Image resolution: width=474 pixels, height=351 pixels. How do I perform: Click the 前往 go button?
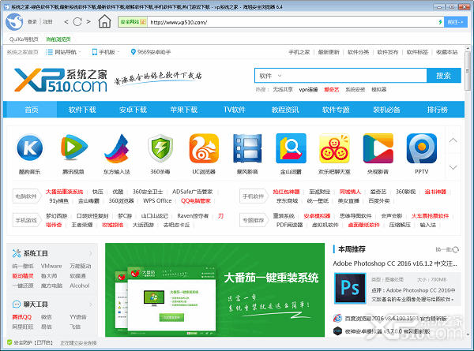coord(455,22)
